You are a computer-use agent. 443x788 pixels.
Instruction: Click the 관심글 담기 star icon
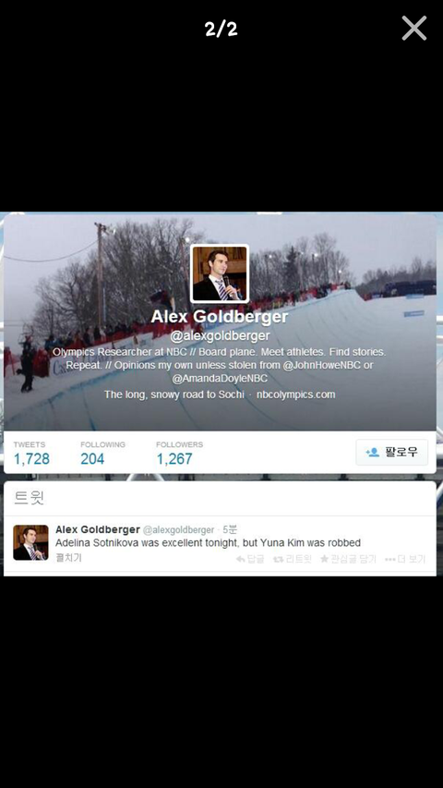click(x=324, y=559)
